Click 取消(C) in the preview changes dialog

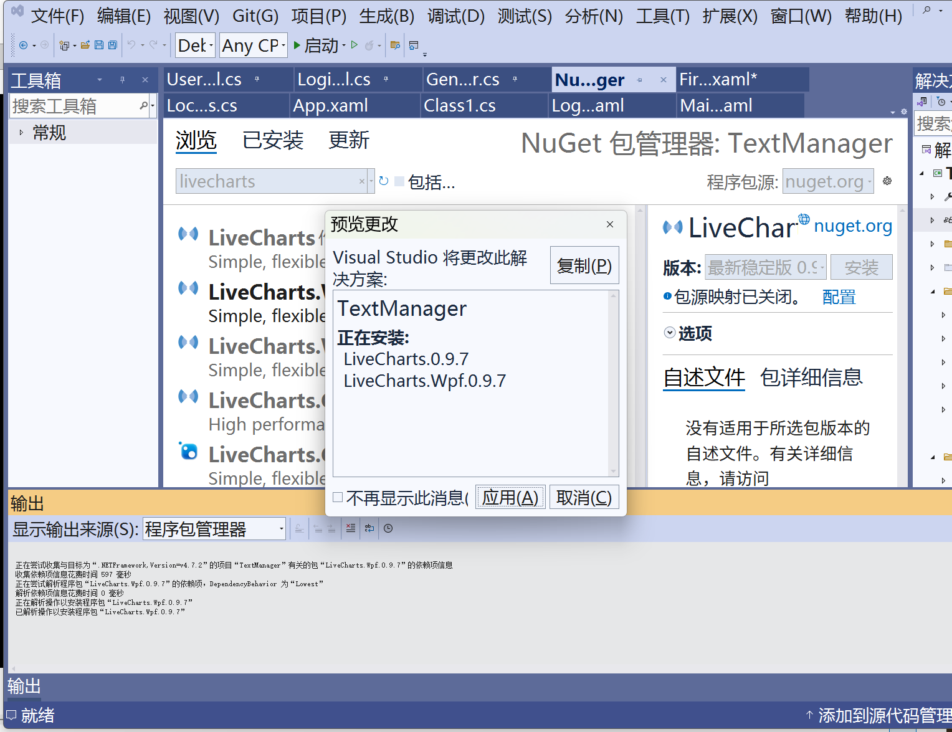click(584, 497)
